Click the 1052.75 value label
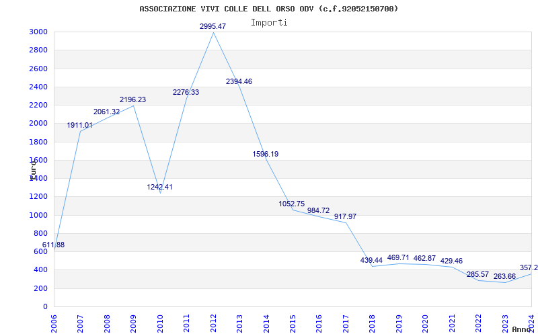The width and height of the screenshot is (538, 336). tap(292, 204)
